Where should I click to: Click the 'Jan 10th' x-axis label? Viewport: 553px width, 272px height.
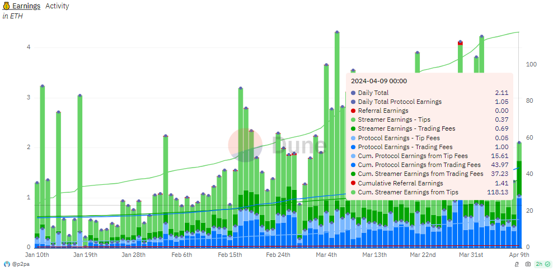pyautogui.click(x=37, y=255)
